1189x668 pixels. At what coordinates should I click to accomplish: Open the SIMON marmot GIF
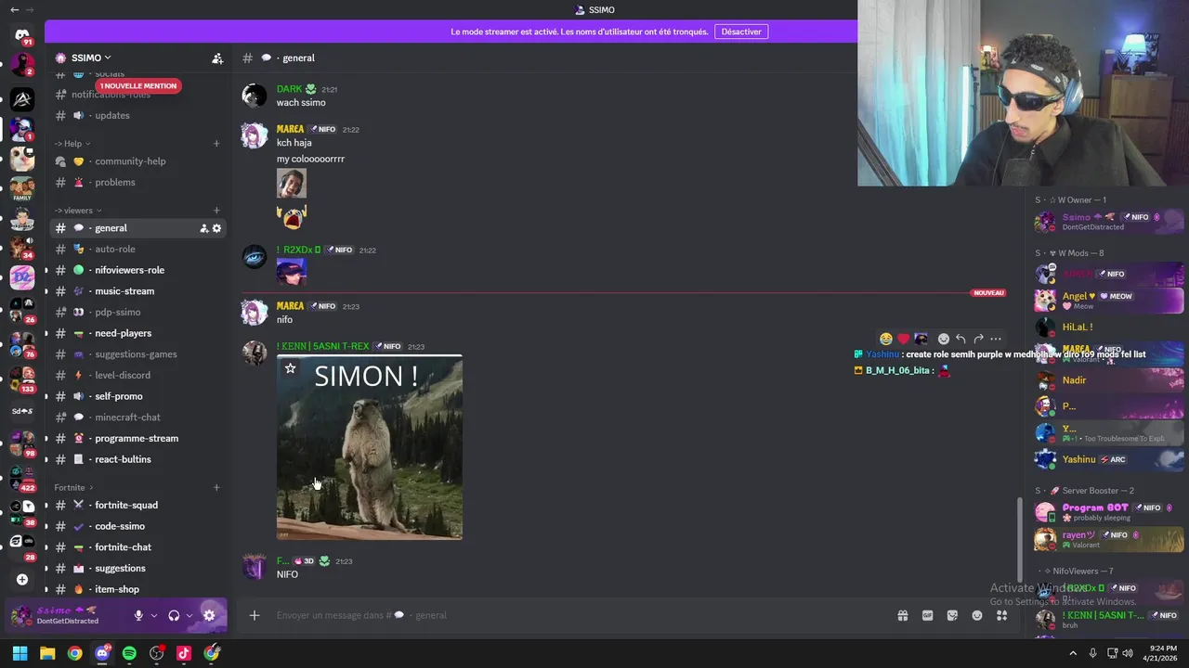tap(370, 447)
